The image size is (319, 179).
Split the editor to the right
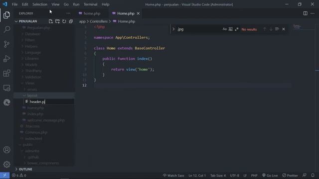click(305, 13)
